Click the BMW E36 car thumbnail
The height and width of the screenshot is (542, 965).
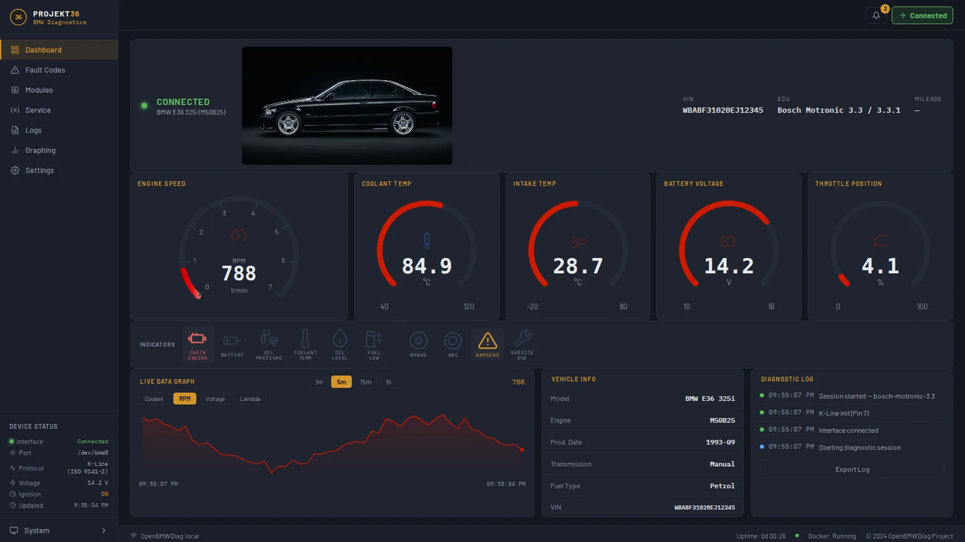click(347, 105)
